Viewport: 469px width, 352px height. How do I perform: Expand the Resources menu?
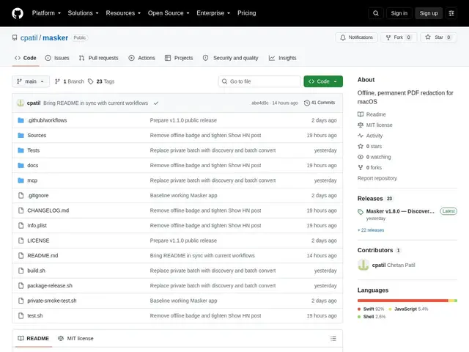(x=123, y=13)
